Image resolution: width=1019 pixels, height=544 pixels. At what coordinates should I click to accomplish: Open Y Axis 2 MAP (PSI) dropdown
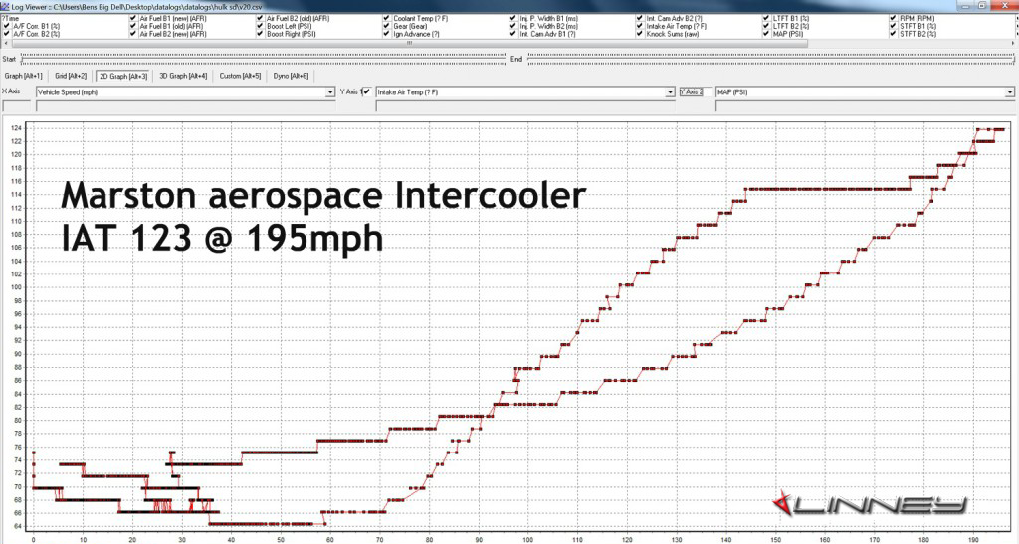tap(1009, 92)
